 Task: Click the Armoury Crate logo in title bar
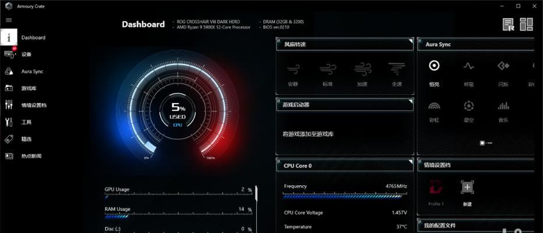tap(9, 6)
